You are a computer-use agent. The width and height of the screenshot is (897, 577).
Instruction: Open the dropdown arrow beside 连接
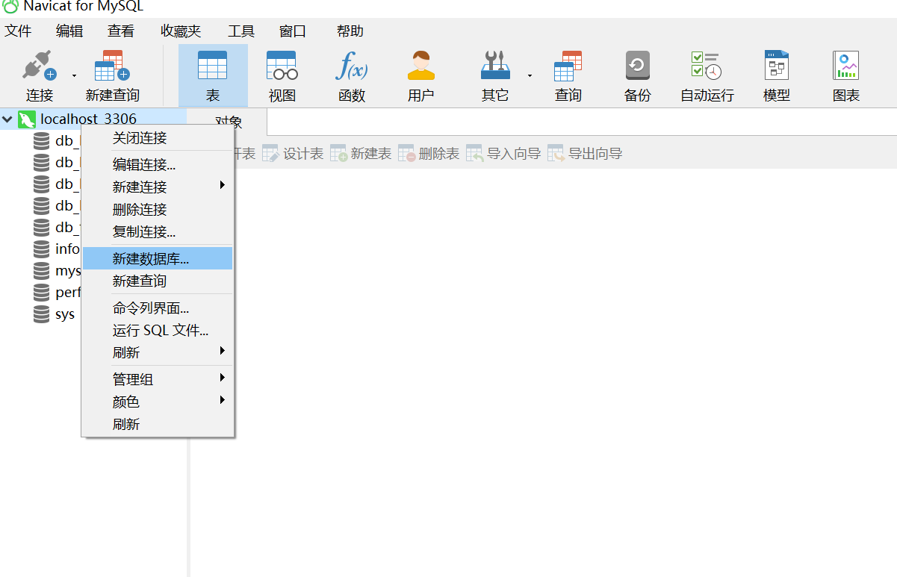pos(74,75)
